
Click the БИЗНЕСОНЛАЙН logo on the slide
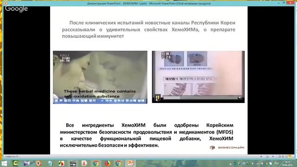point(227,148)
